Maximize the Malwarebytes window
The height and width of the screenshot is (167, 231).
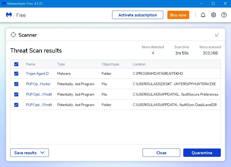(x=213, y=4)
